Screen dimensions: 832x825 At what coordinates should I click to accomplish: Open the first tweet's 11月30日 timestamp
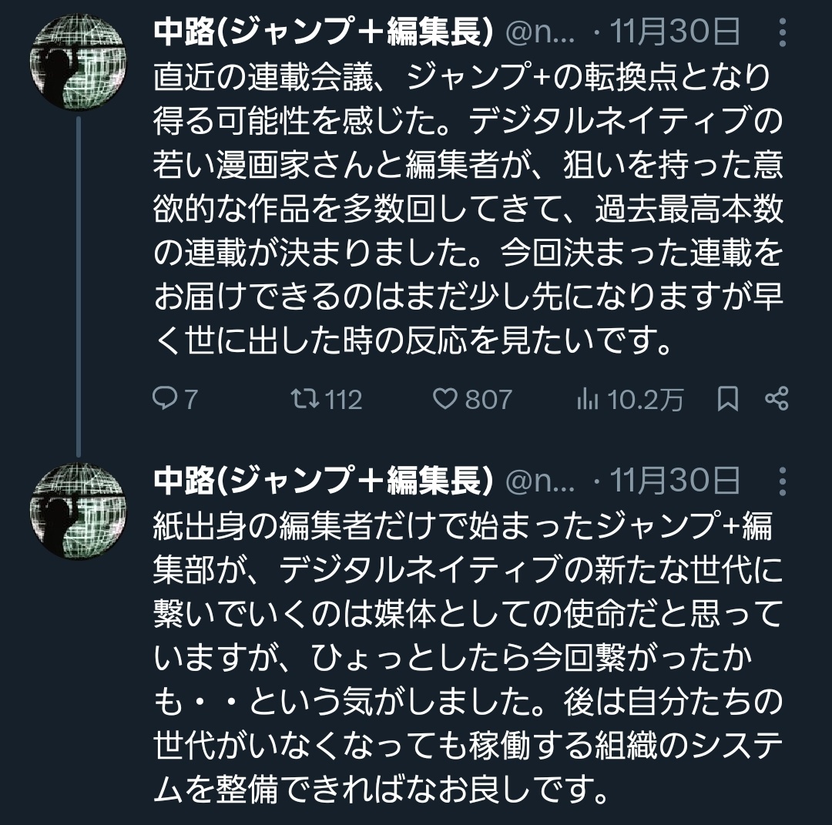(674, 33)
